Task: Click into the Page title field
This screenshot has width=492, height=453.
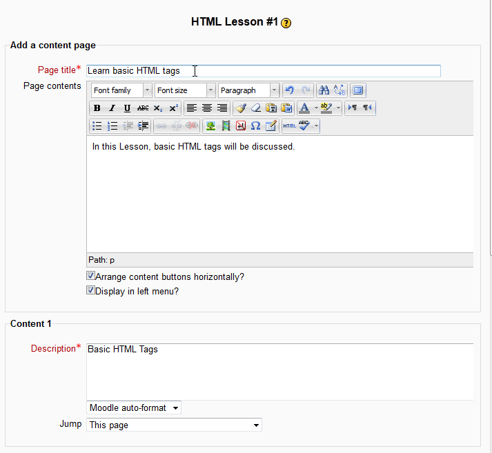Action: tap(263, 71)
